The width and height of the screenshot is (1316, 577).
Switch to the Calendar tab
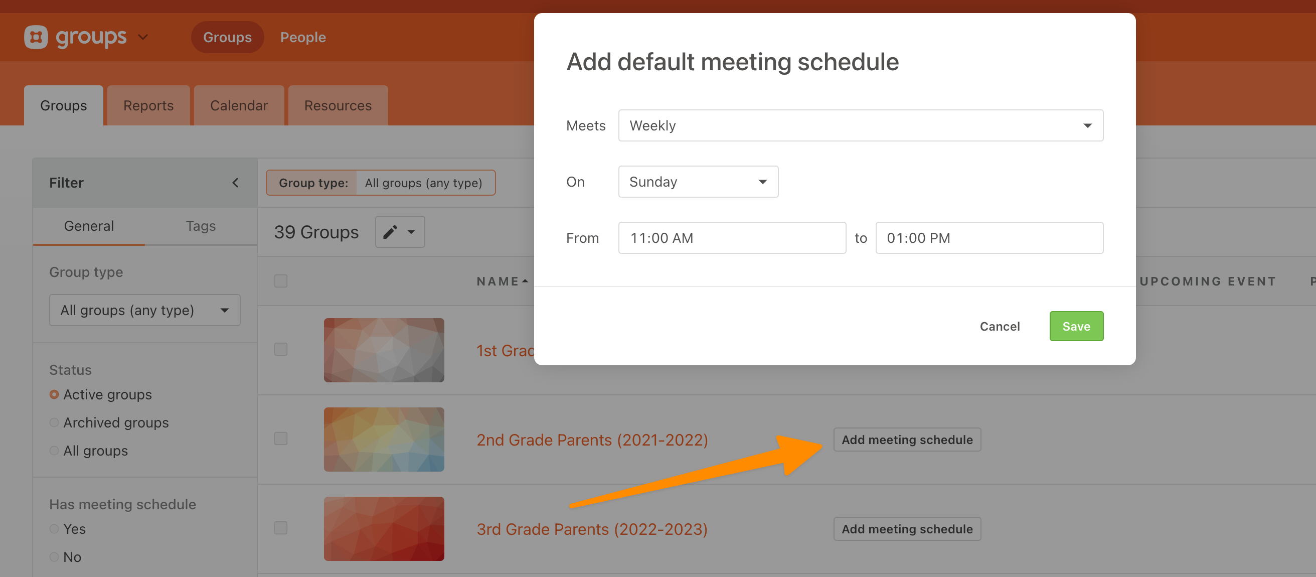click(x=239, y=106)
